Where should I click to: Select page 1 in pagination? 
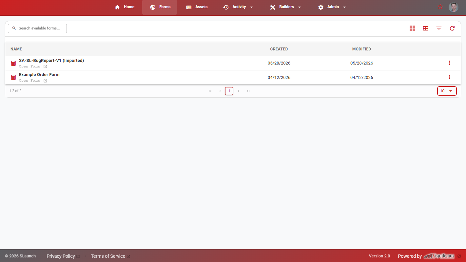coord(229,91)
